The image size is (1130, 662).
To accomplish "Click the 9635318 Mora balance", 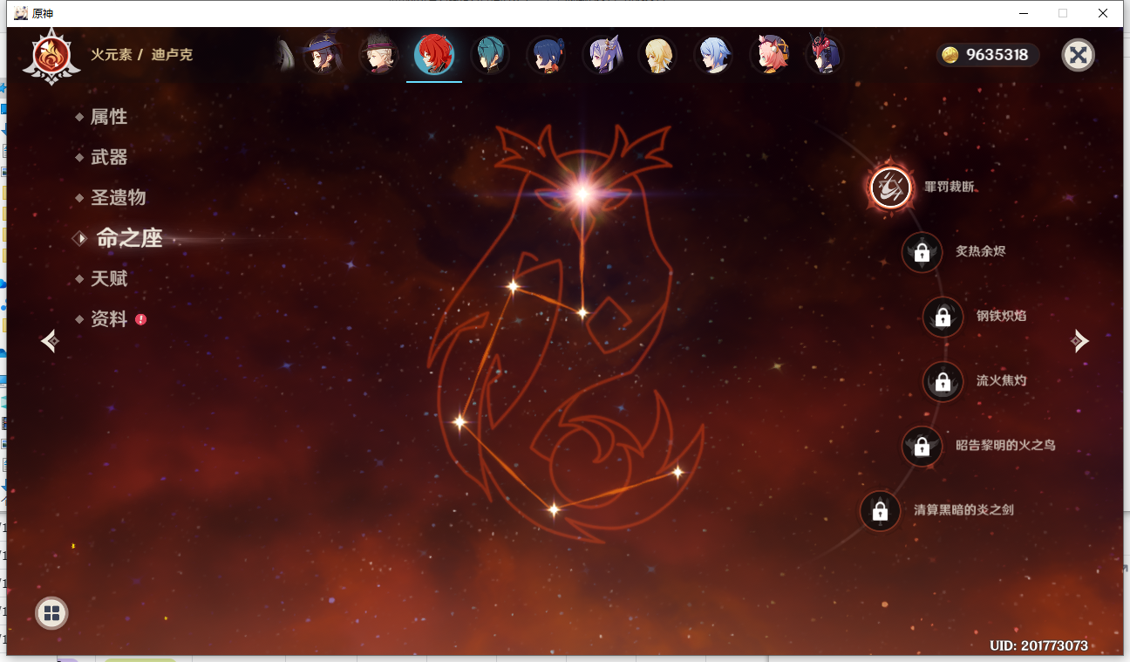I will (997, 55).
